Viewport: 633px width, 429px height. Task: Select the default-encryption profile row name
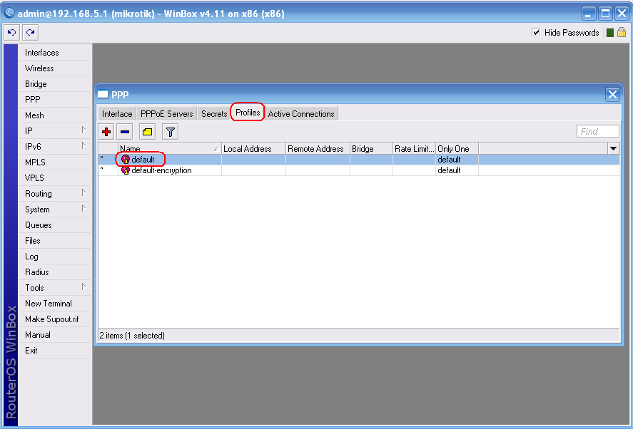[x=161, y=170]
